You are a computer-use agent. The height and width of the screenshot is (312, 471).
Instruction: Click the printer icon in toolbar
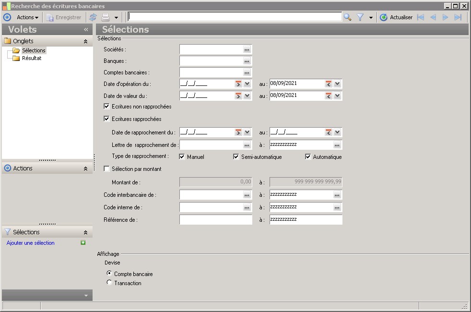[105, 17]
